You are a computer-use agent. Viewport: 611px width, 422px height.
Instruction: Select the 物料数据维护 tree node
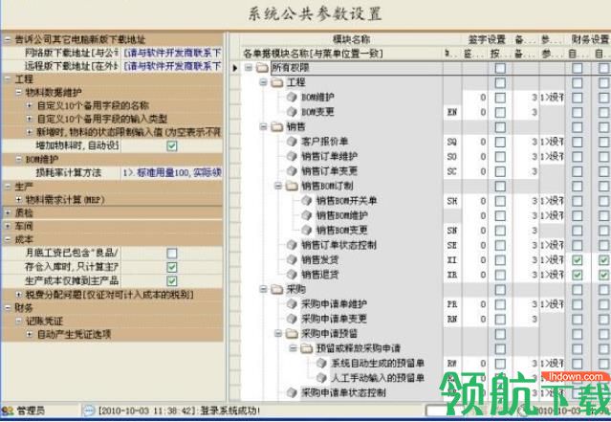(x=54, y=93)
